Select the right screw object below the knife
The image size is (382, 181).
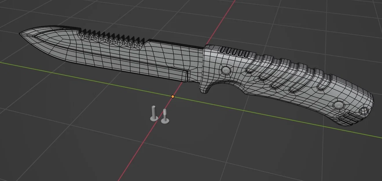coord(165,116)
